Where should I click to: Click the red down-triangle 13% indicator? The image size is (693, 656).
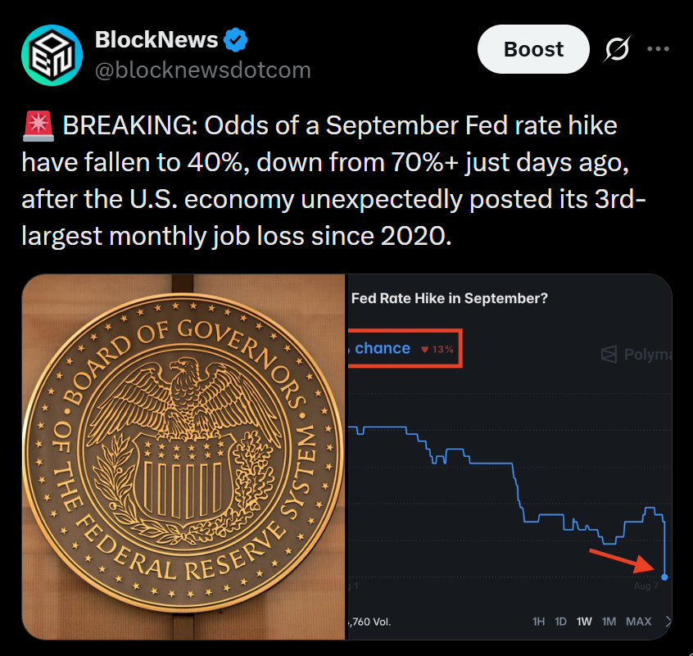coord(437,350)
